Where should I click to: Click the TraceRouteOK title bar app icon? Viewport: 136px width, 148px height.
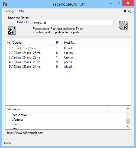[5, 4]
